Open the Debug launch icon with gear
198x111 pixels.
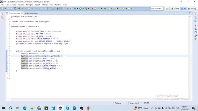(x=75, y=9)
